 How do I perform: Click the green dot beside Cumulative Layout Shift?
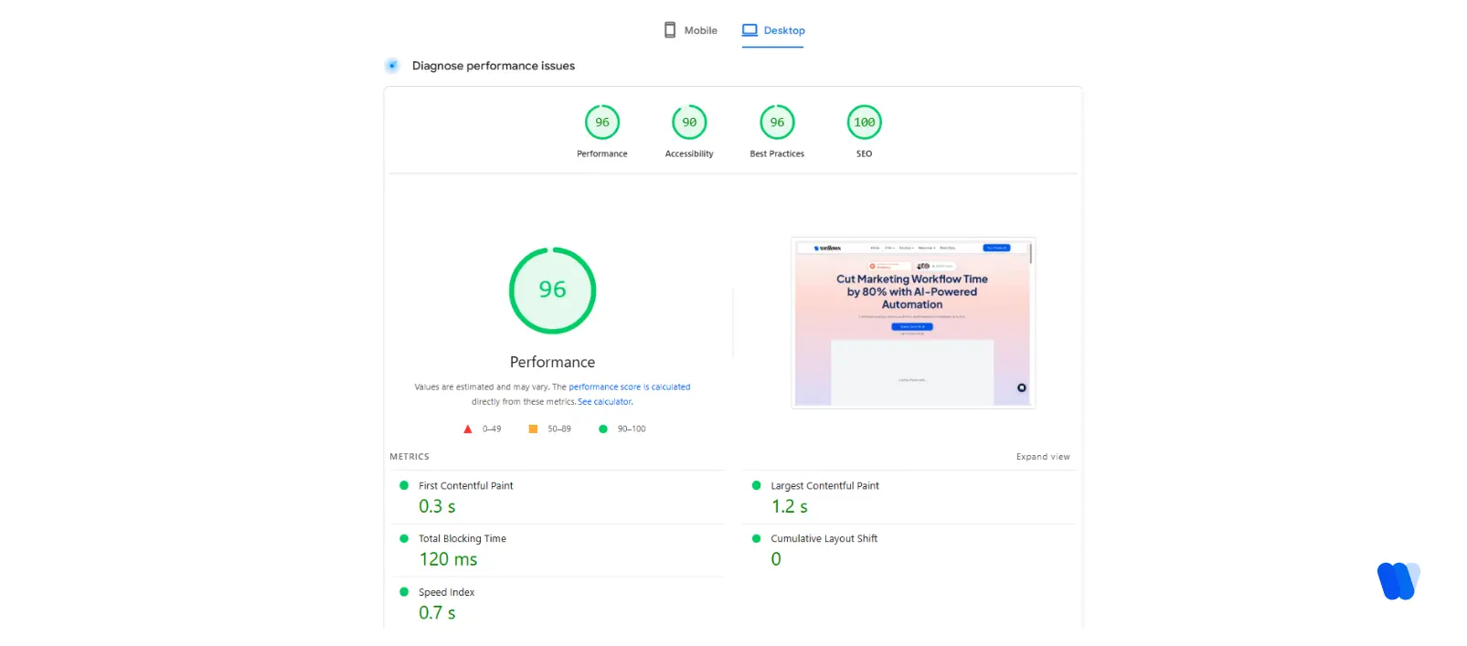tap(756, 538)
